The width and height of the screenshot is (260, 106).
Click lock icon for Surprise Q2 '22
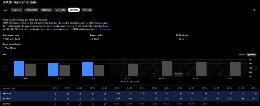[55, 104]
